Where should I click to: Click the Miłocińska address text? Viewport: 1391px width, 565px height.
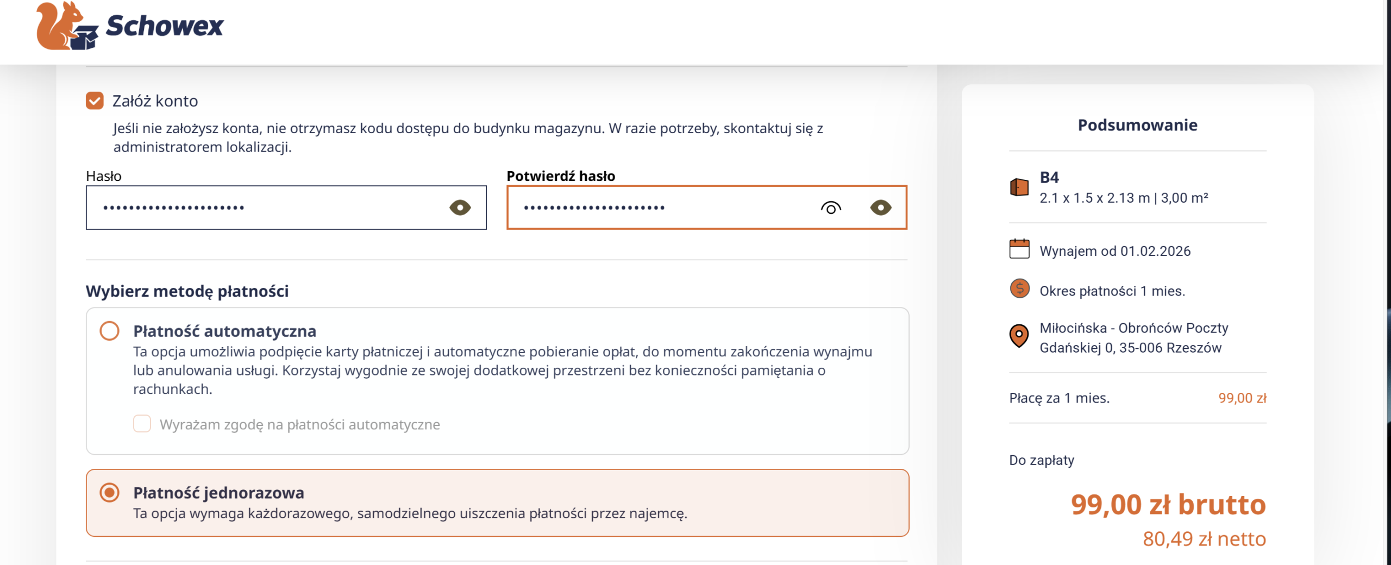point(1133,338)
